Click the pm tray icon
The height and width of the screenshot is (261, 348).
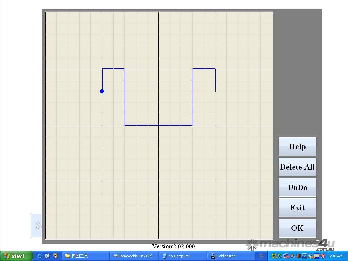(317, 256)
